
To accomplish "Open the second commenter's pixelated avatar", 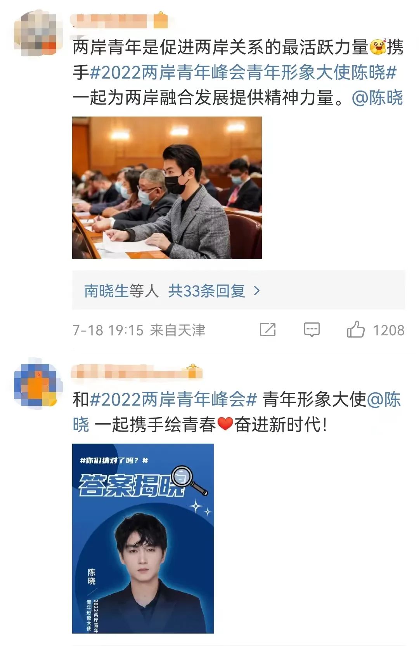I will 38,383.
